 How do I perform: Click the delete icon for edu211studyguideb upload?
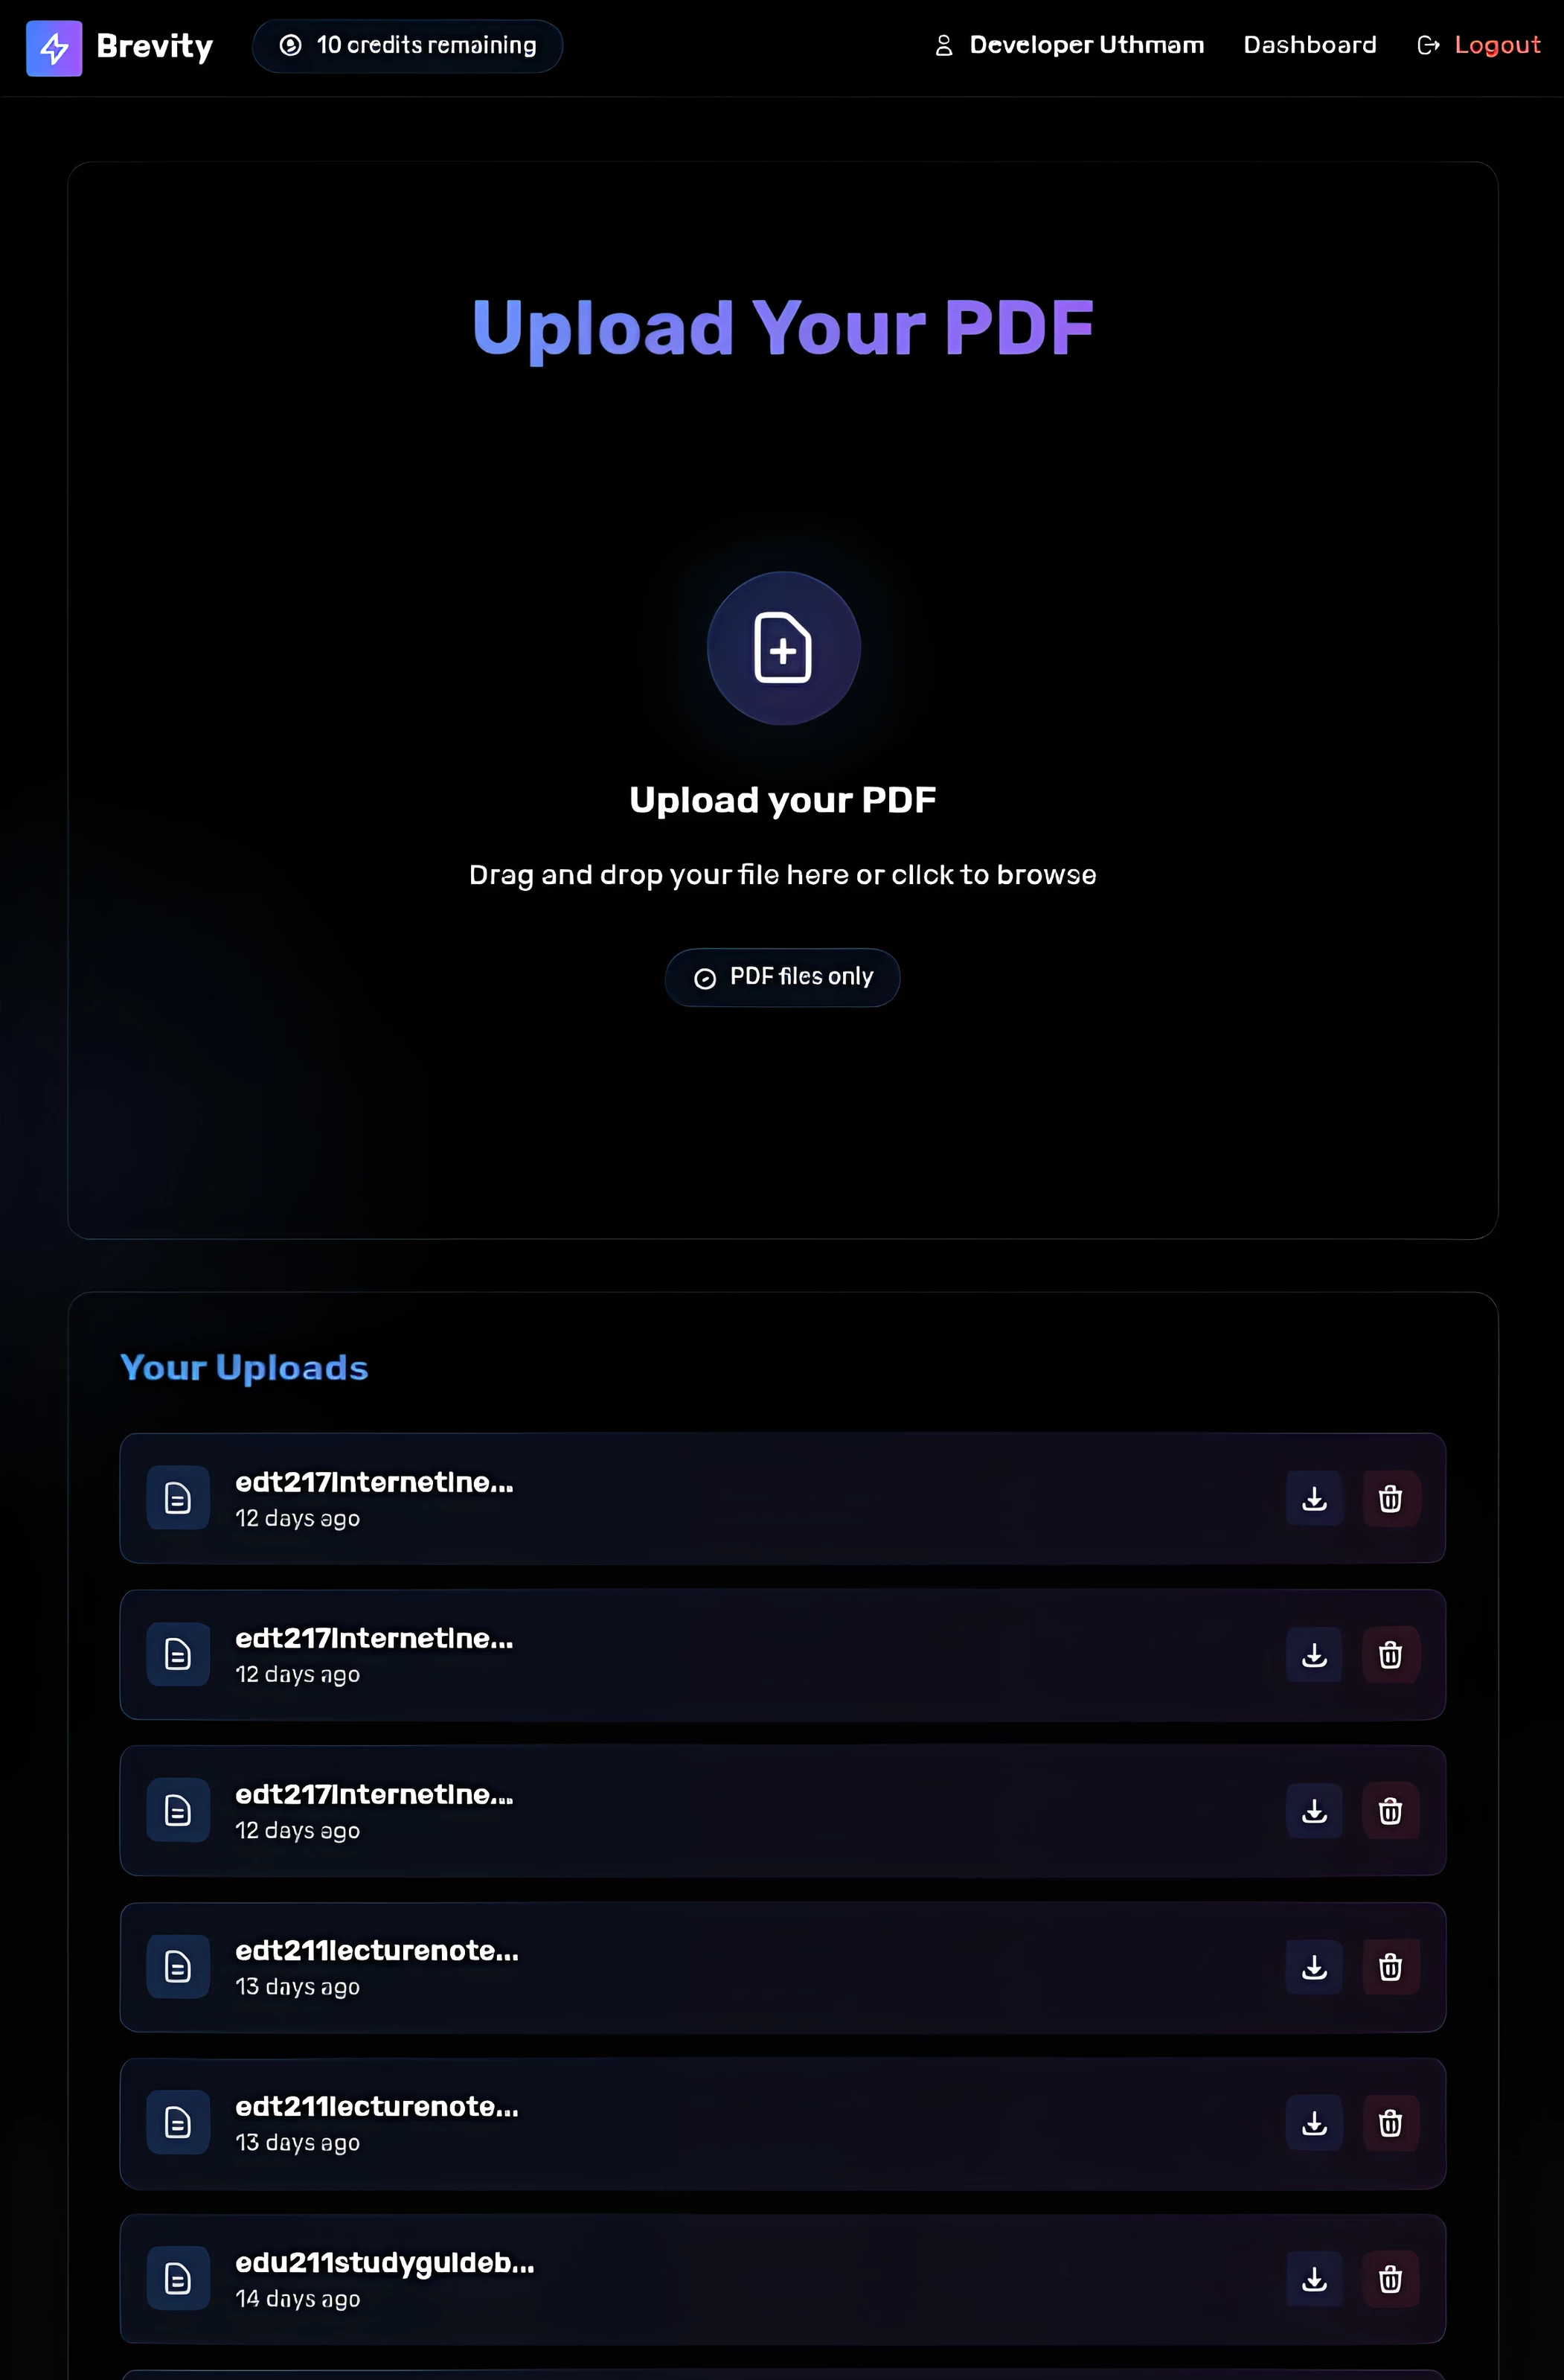[x=1390, y=2279]
